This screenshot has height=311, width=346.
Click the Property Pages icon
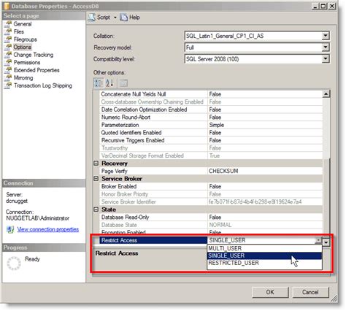pos(123,83)
